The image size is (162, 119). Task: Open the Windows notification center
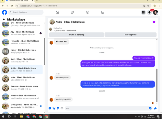[x=158, y=117]
